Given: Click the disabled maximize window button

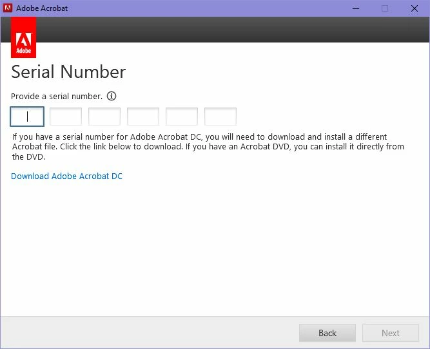Looking at the screenshot, I should coord(385,8).
